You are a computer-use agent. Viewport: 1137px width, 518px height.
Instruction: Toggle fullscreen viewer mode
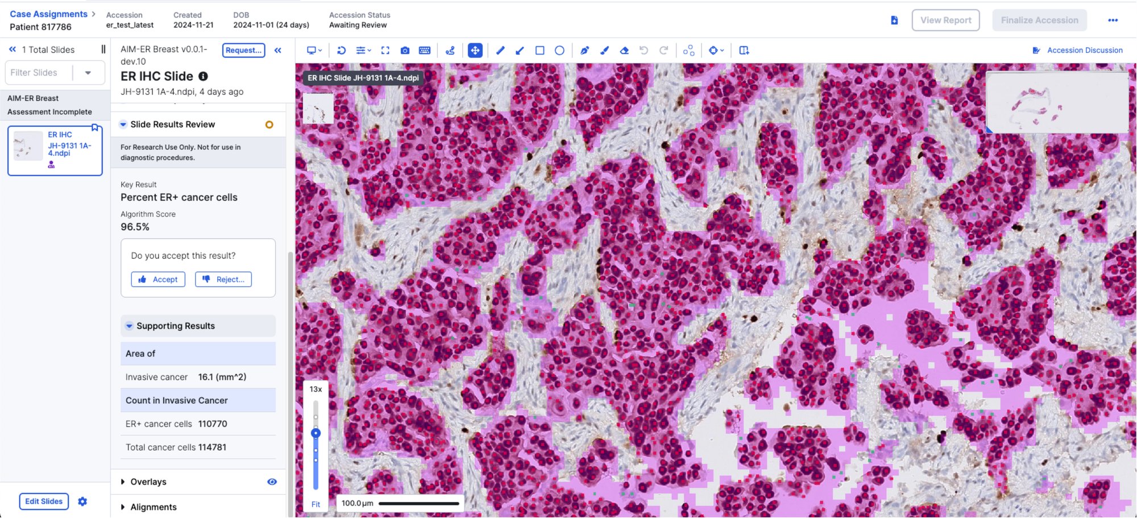[x=385, y=51]
